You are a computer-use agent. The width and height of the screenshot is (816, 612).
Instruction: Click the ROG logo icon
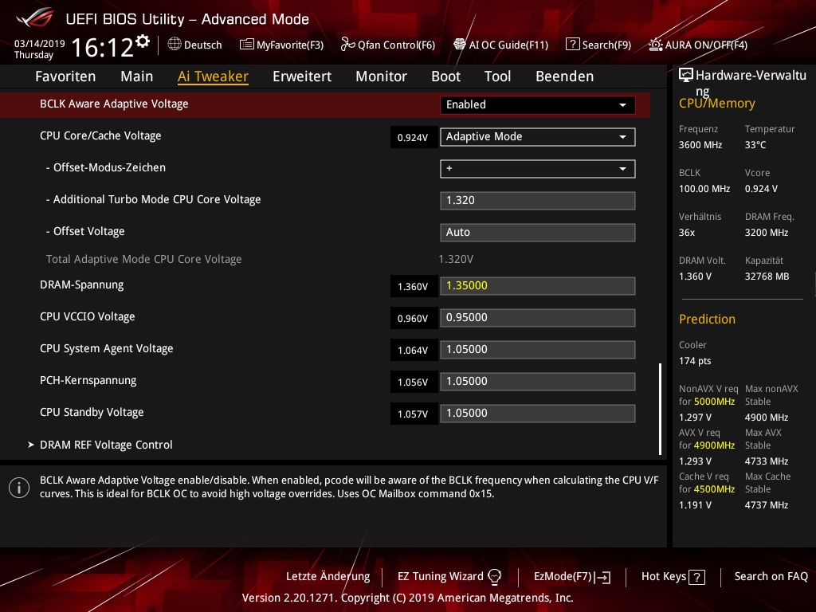(x=35, y=18)
